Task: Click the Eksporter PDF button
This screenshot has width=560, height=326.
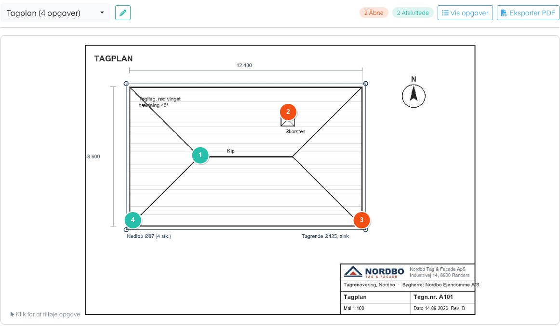Action: (x=528, y=13)
